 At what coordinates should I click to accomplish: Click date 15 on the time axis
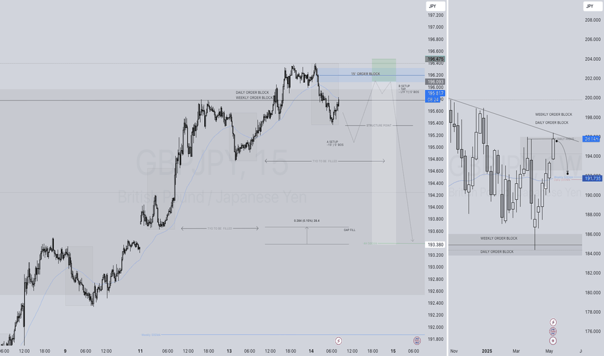point(393,351)
